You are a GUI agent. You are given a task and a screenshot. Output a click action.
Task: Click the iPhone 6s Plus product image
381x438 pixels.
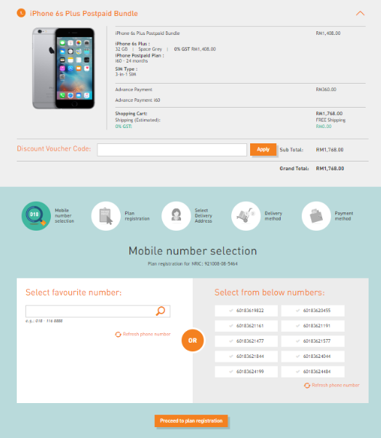click(x=64, y=68)
